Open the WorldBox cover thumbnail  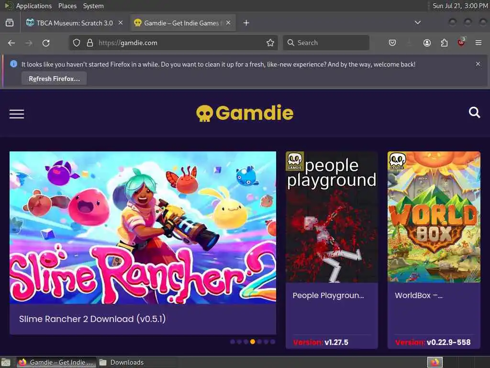(434, 217)
